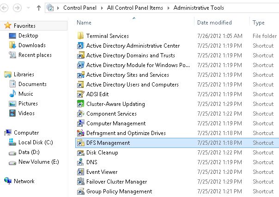The height and width of the screenshot is (197, 279).
Task: Sort by the Date modified column header
Action: click(214, 23)
